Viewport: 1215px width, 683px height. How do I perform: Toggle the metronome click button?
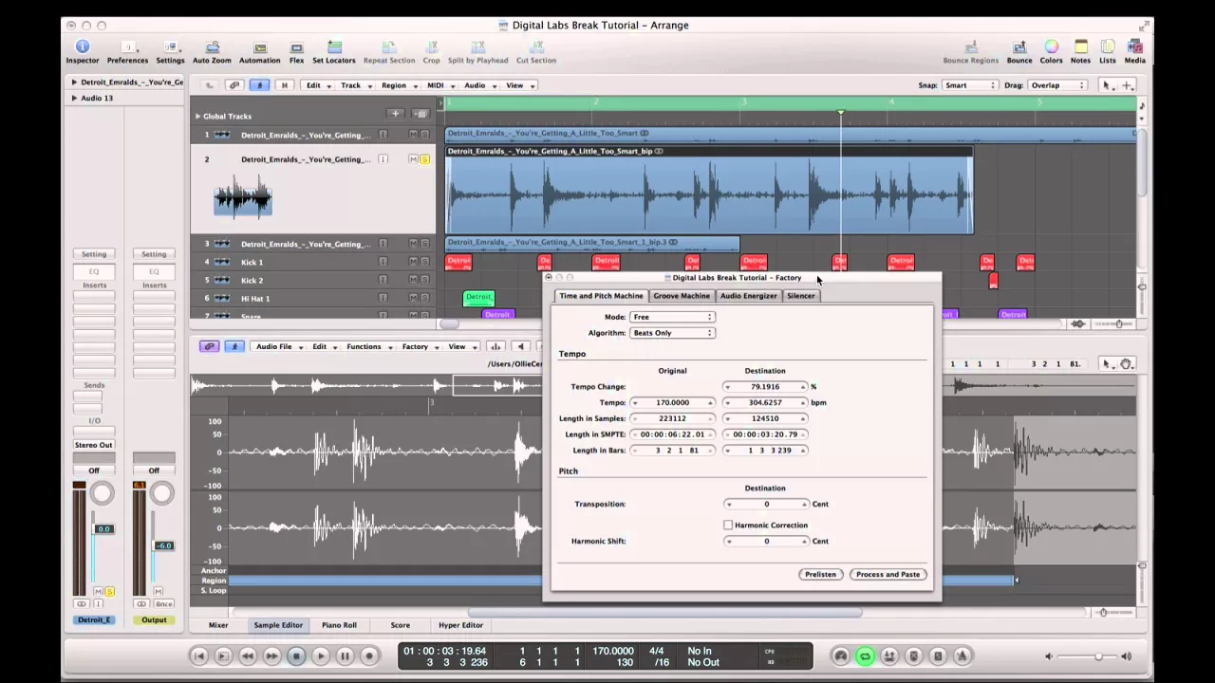pyautogui.click(x=962, y=655)
